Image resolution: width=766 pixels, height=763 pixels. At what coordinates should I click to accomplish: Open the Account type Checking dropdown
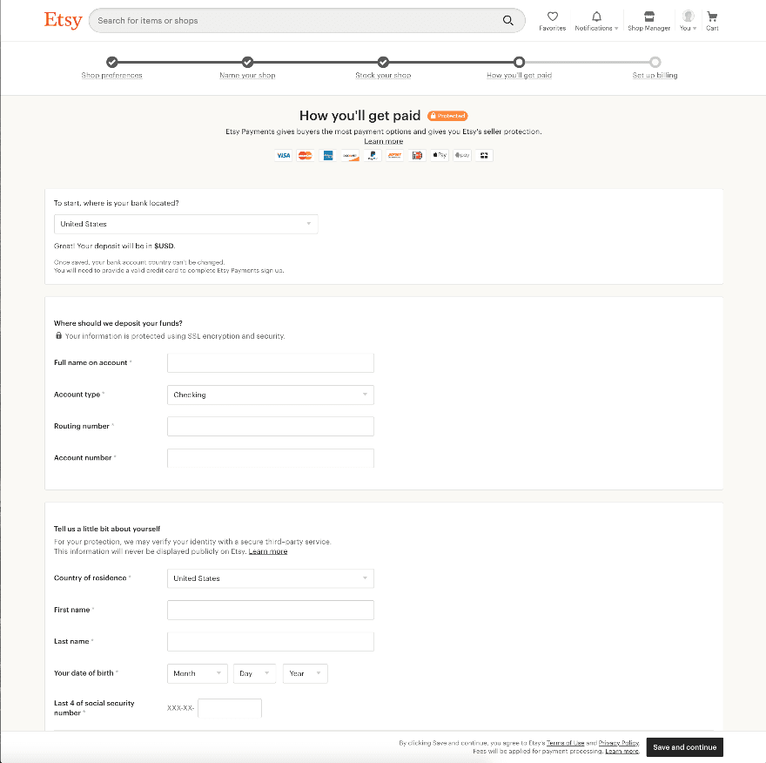click(271, 395)
